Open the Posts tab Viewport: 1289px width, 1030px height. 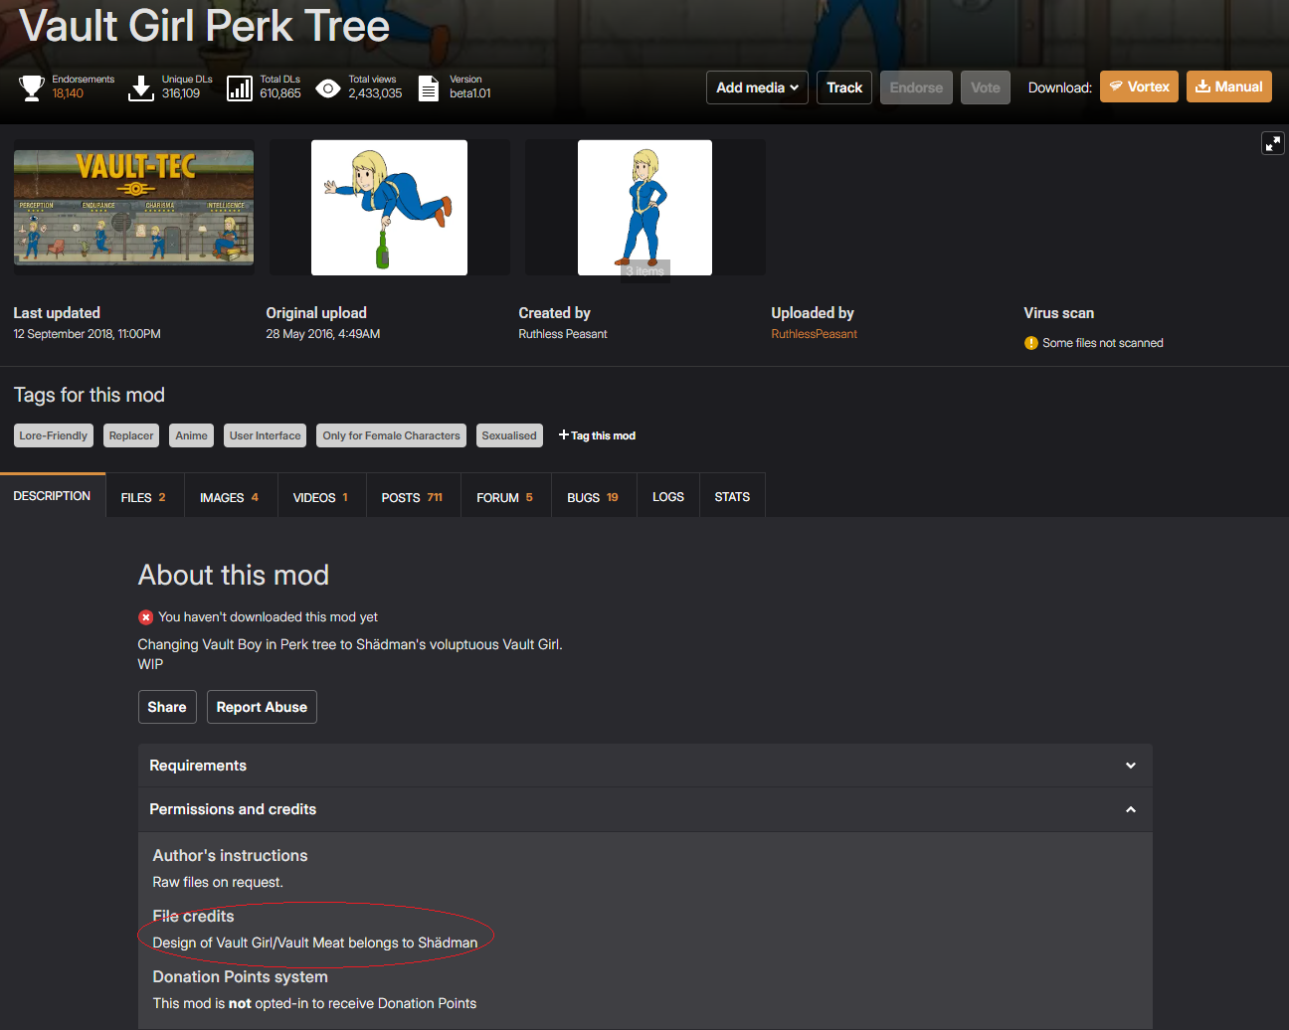click(412, 497)
